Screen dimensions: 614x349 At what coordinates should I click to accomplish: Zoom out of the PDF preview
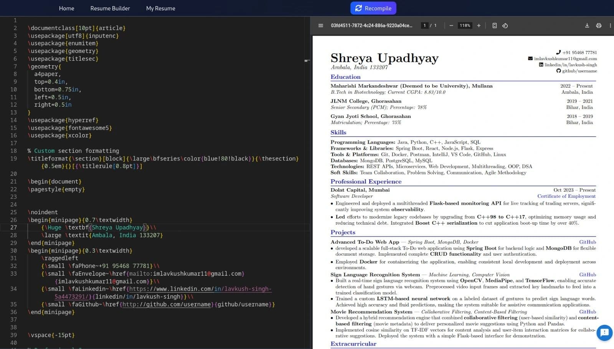coord(451,26)
